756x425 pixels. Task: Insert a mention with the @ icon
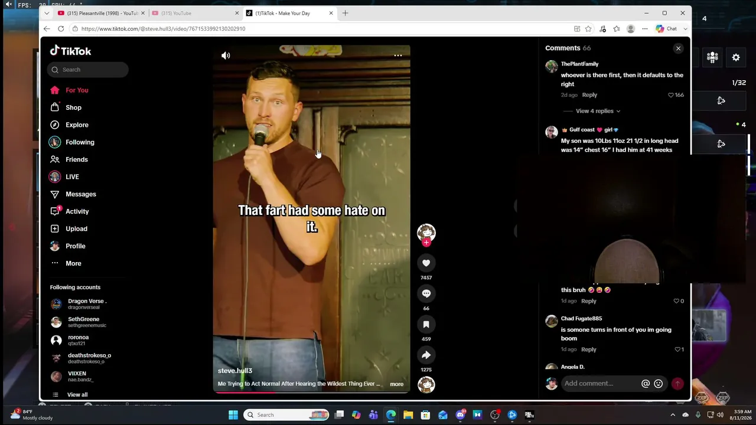(x=646, y=384)
